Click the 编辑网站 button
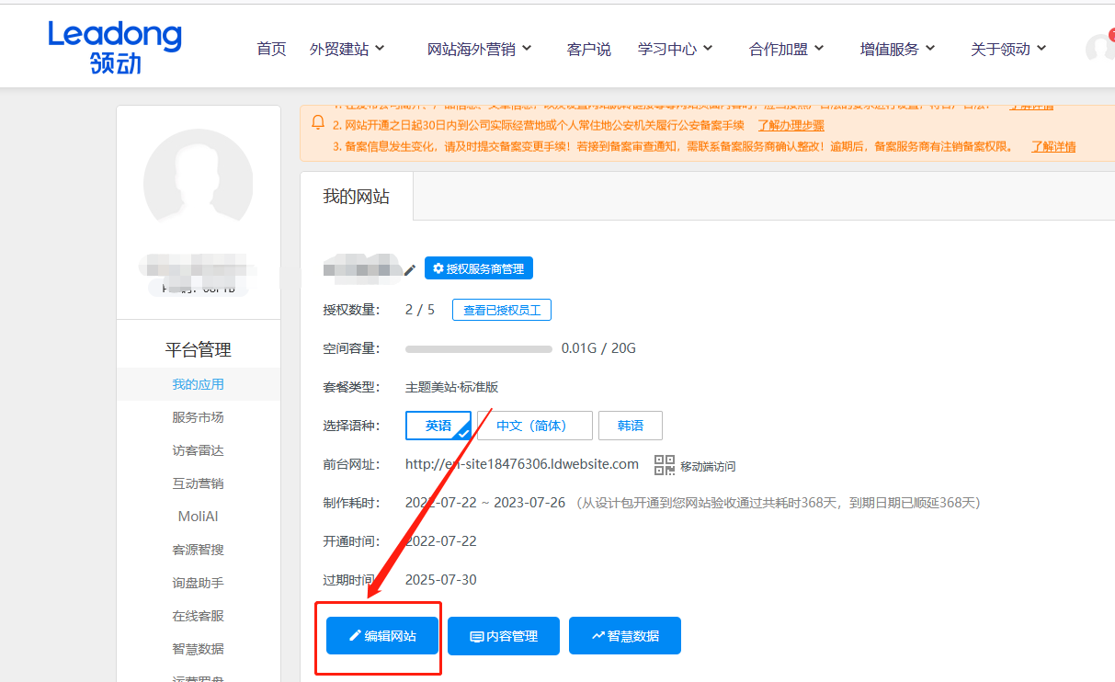Viewport: 1115px width, 682px height. [382, 636]
